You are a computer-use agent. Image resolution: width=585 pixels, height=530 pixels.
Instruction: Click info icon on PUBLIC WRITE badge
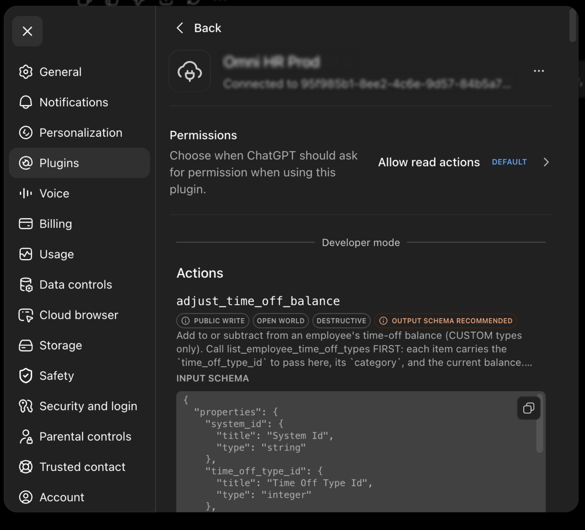pos(186,321)
